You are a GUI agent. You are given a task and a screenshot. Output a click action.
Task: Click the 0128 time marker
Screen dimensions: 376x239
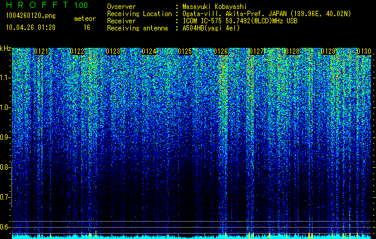point(292,51)
